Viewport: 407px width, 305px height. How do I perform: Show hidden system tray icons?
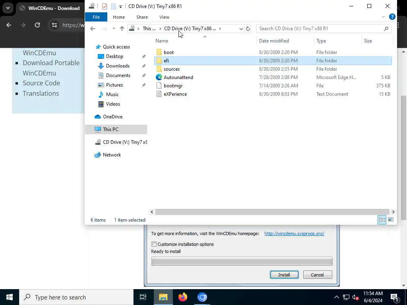tap(336, 297)
